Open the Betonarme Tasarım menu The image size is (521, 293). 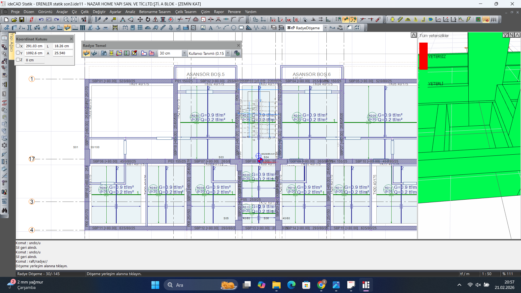(x=155, y=12)
